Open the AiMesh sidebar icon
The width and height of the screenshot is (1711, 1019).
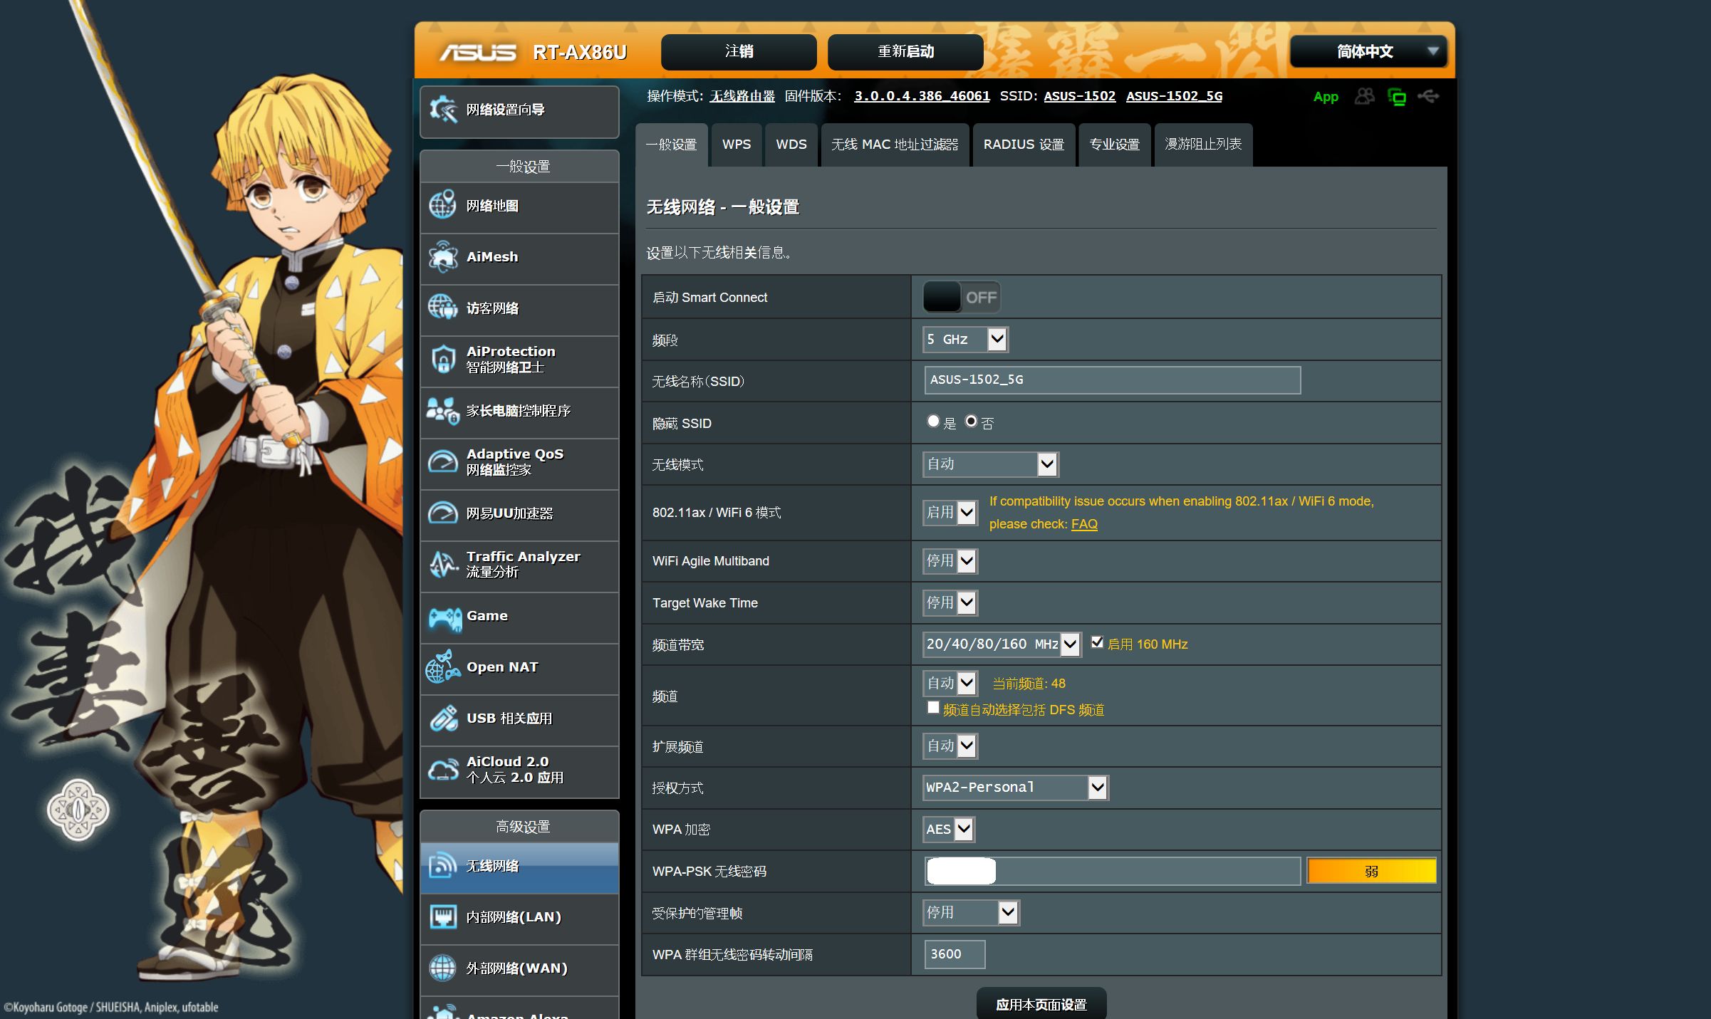pos(443,257)
